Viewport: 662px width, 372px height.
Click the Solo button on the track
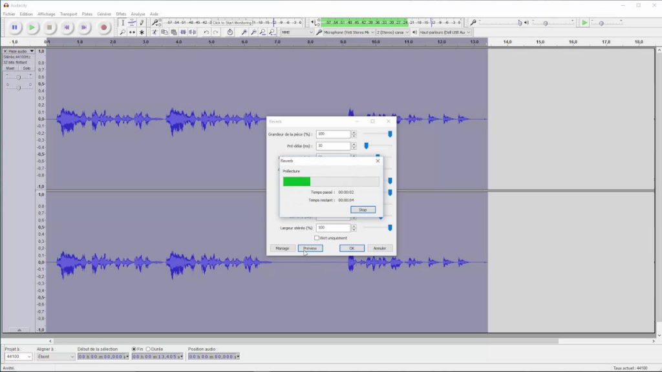coord(26,68)
